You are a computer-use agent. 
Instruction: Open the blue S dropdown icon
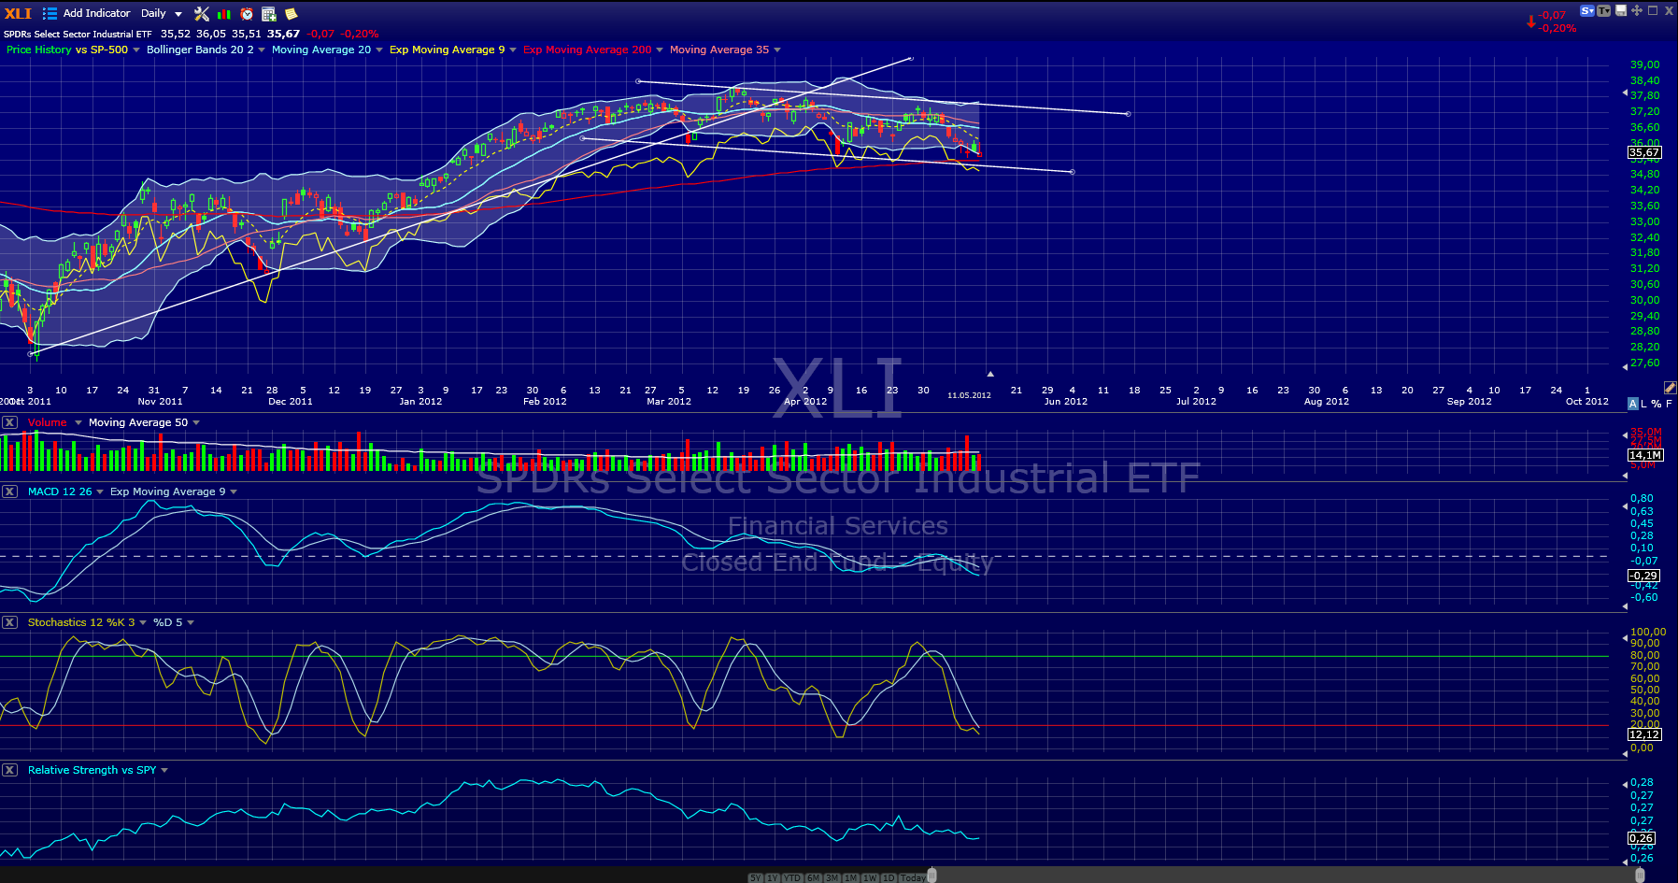click(1587, 11)
